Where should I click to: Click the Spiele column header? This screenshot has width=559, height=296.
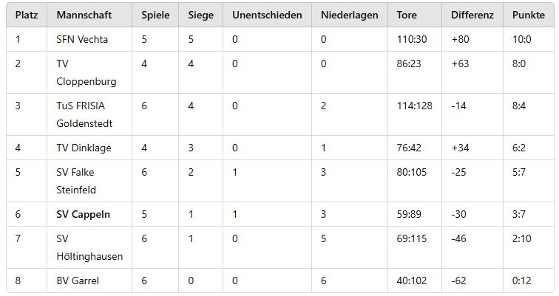(x=155, y=16)
